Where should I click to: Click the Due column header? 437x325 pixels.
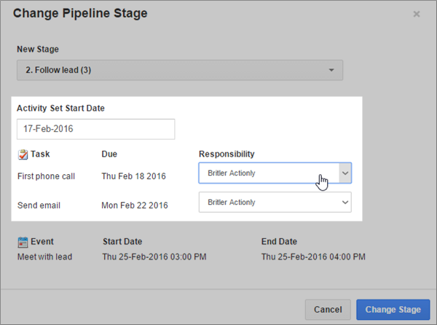pos(109,154)
